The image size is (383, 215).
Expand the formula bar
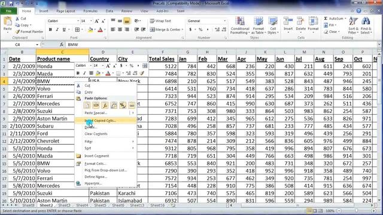(379, 45)
